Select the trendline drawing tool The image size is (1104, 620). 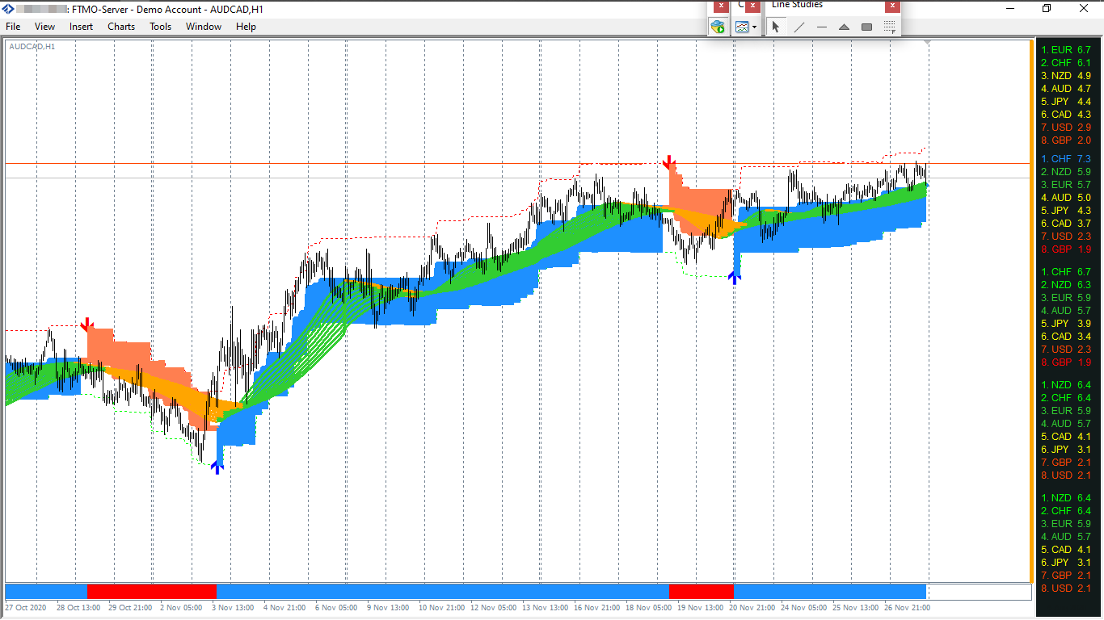(x=799, y=27)
